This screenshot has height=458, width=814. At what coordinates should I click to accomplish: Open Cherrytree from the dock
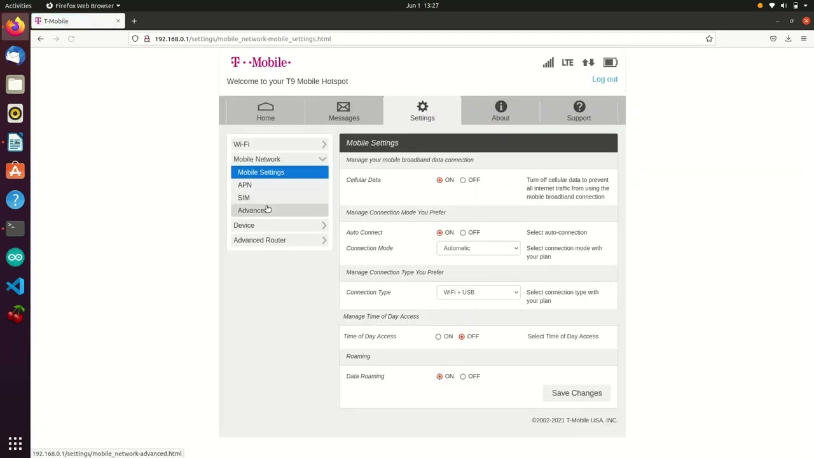click(x=15, y=315)
